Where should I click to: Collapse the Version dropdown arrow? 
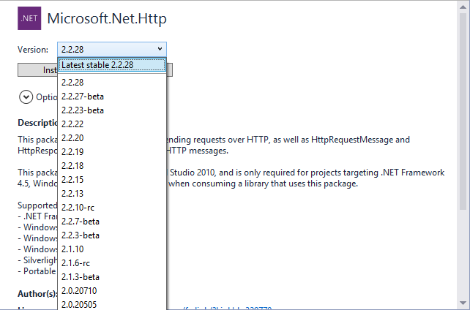tap(160, 49)
